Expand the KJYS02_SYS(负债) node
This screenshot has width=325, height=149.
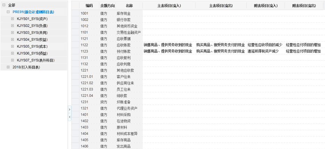click(x=13, y=26)
